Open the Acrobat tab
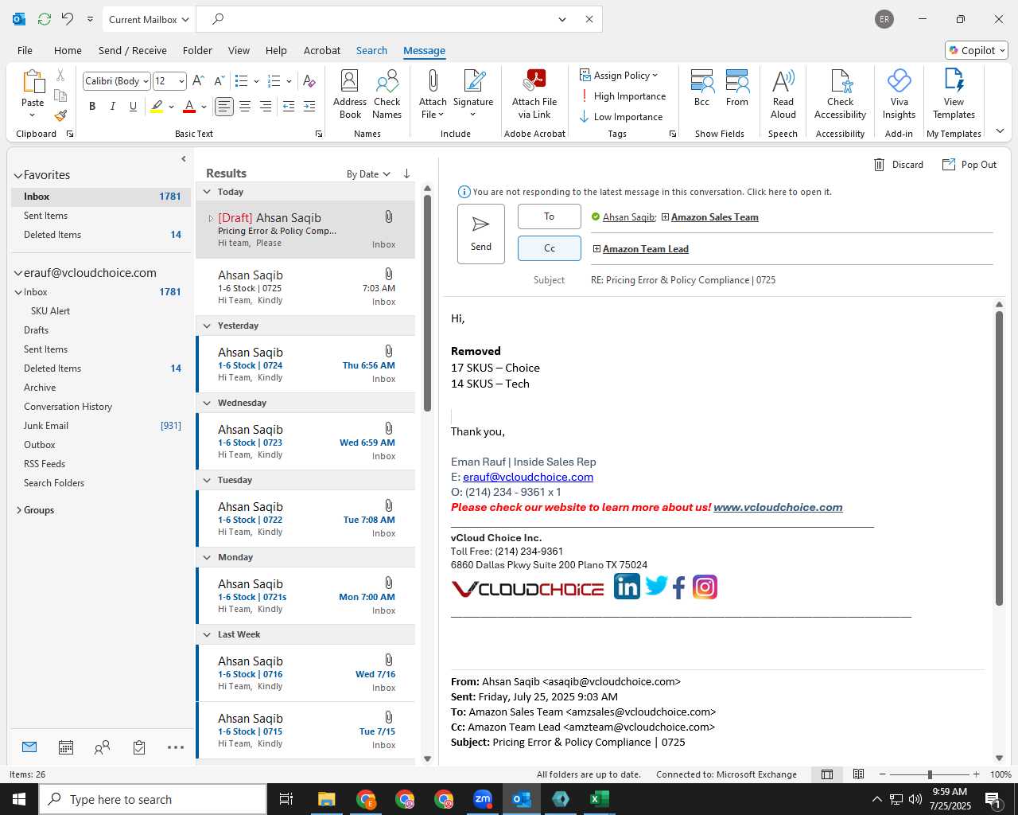1018x815 pixels. coord(322,50)
